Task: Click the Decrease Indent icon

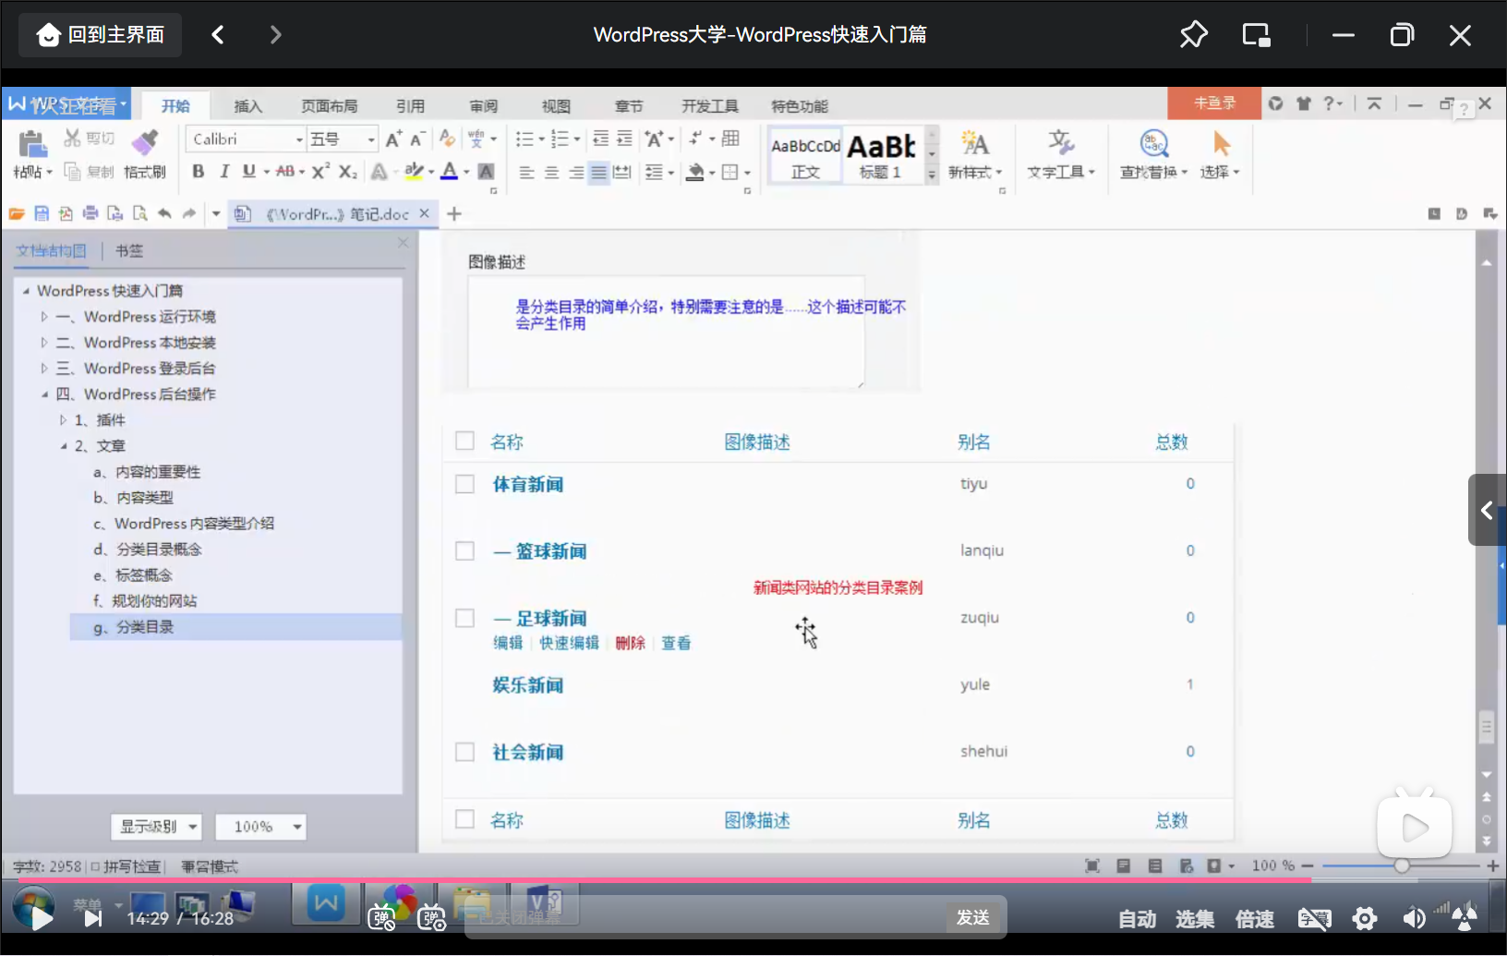Action: (x=600, y=139)
